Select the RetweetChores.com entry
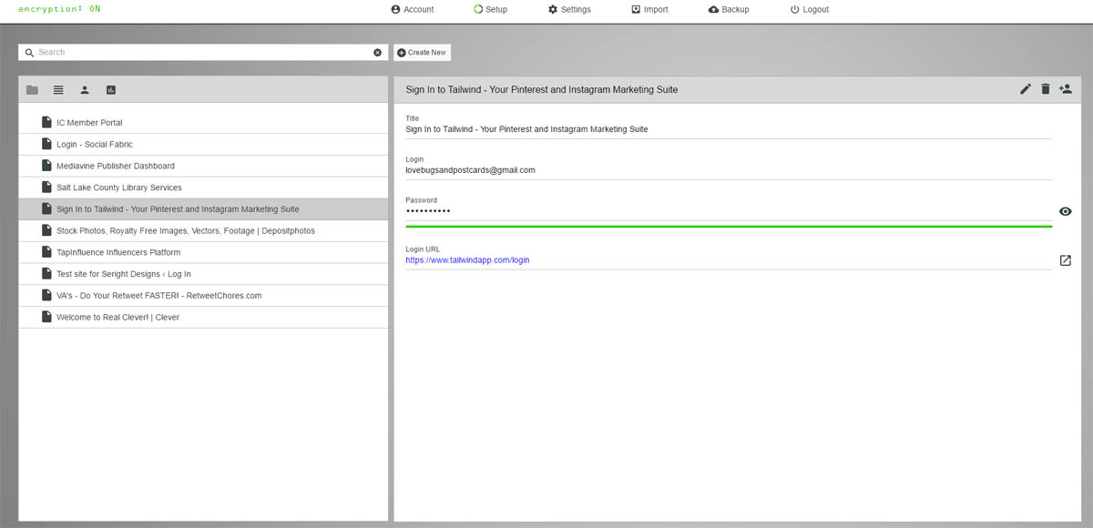Viewport: 1093px width, 528px height. coord(203,296)
